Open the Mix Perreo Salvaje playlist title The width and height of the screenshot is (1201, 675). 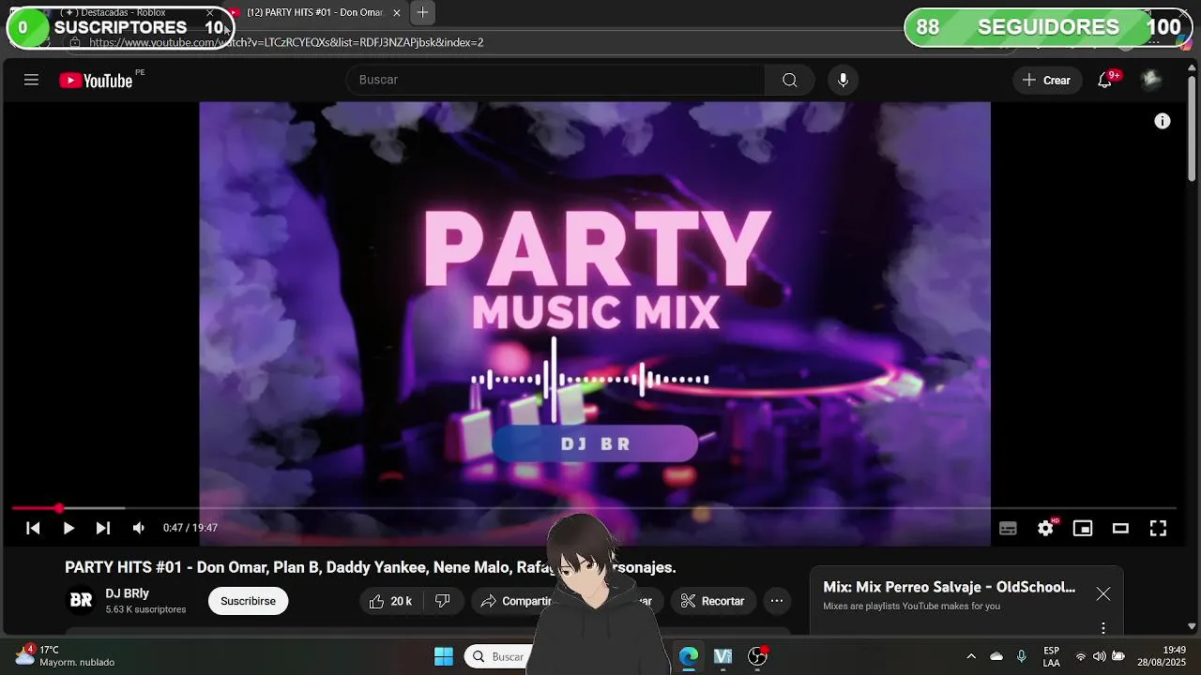point(949,587)
